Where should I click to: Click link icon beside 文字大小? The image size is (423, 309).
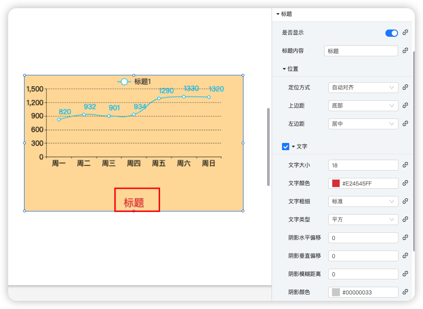[405, 165]
